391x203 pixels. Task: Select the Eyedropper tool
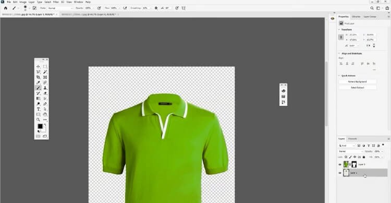pos(38,82)
